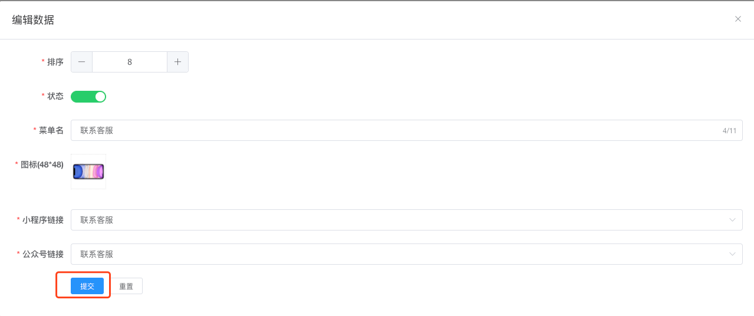Click the 编辑数据 dialog title

coord(33,20)
